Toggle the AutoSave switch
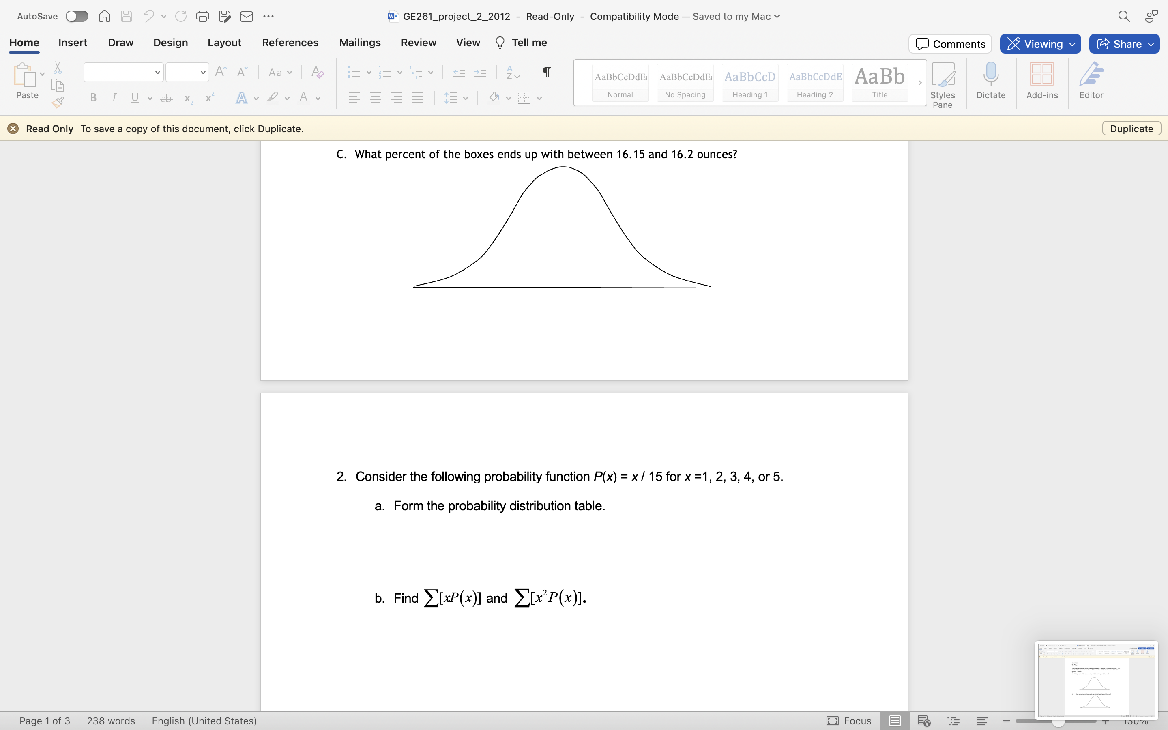The height and width of the screenshot is (730, 1168). point(77,16)
